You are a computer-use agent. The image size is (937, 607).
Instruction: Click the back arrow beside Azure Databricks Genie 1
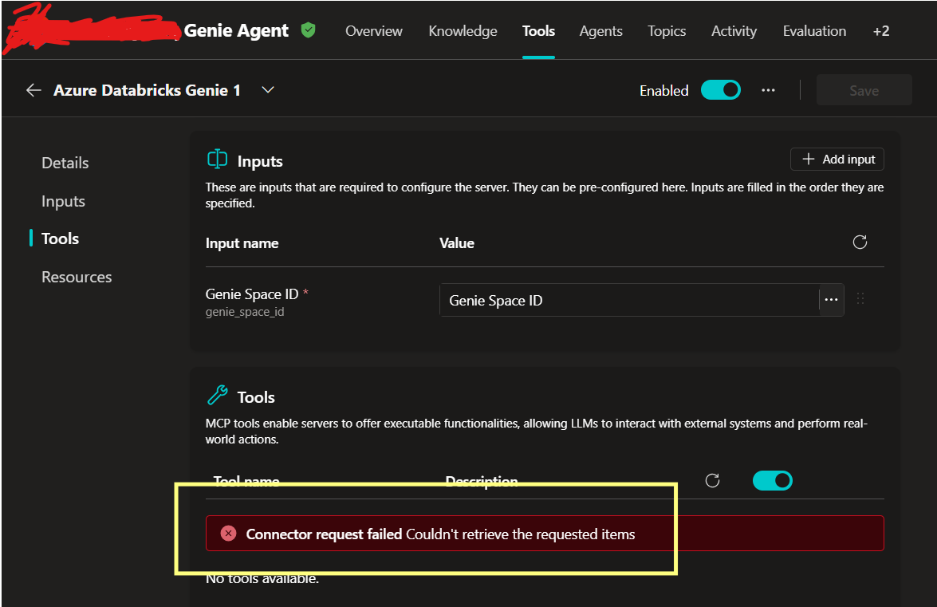click(33, 90)
